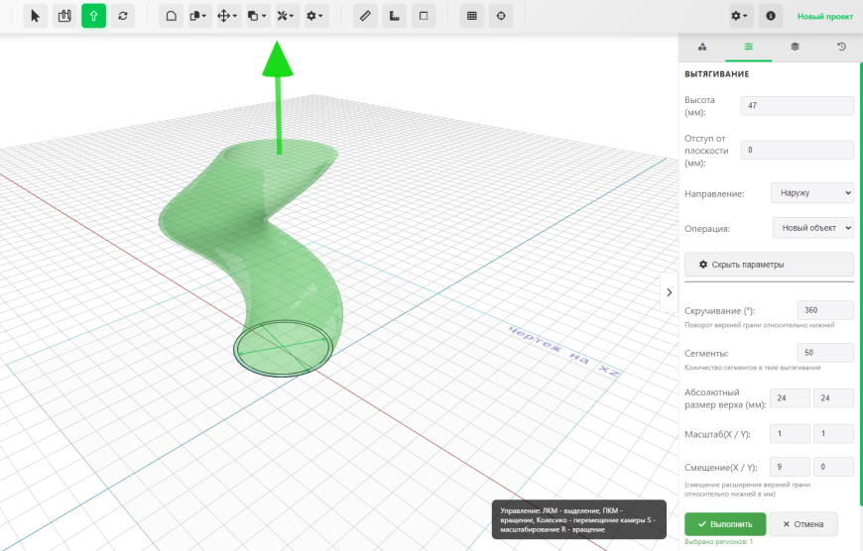Image resolution: width=863 pixels, height=551 pixels.
Task: Edit the Скручивание twist angle field
Action: [825, 310]
